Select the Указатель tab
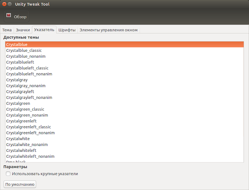 (44, 30)
